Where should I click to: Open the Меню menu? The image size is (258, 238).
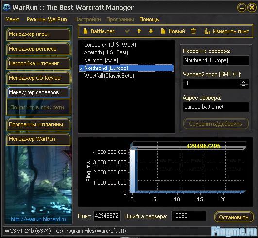pos(13,19)
